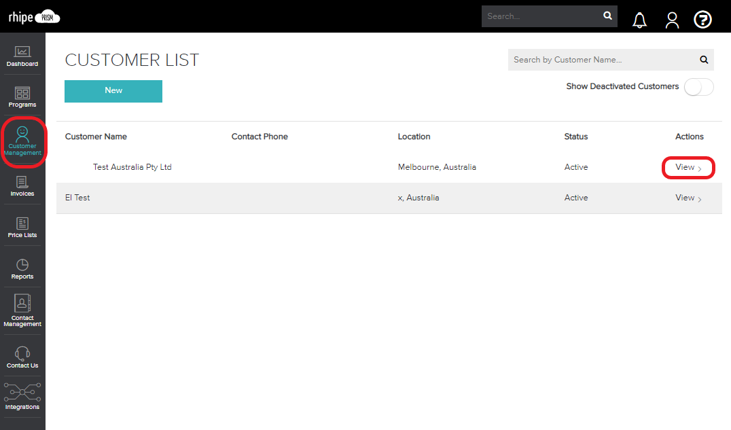View the Test Australia Pty Ltd customer
Viewport: 731px width, 430px height.
click(x=688, y=167)
